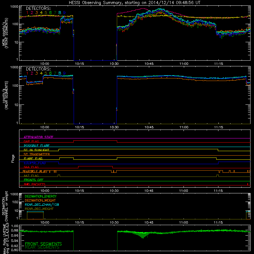Click the HESSI Observing Summary title text
This screenshot has width=254, height=254.
pos(134,3)
